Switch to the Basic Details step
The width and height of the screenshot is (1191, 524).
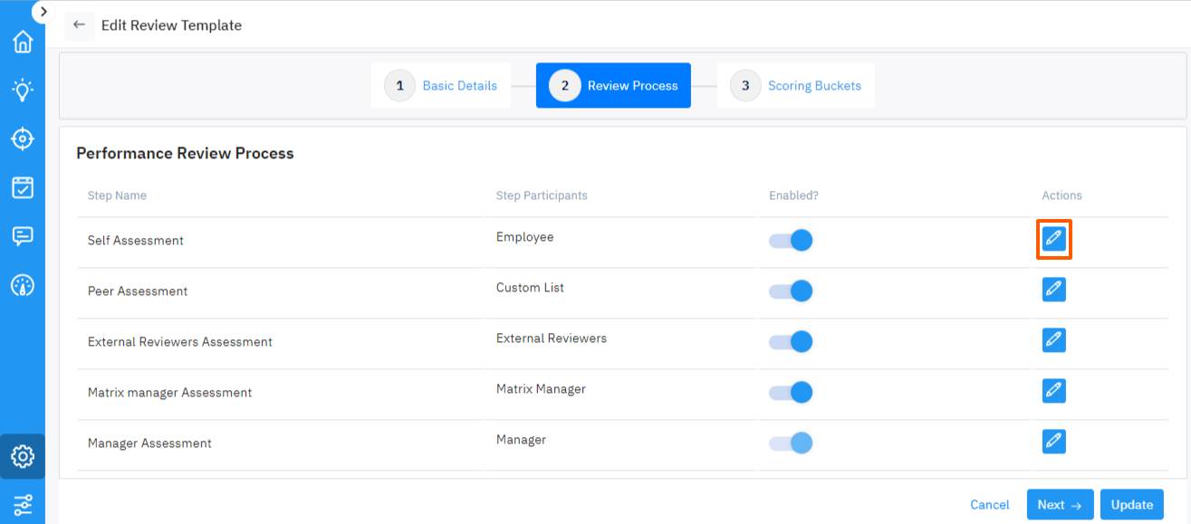click(x=441, y=85)
